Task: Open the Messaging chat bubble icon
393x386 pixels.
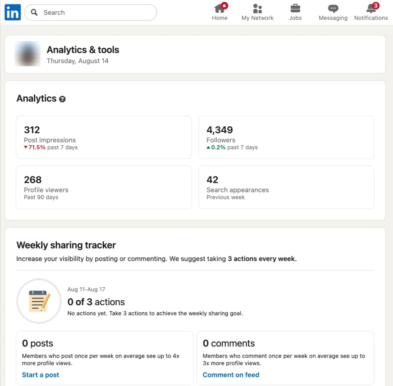Action: [x=333, y=9]
